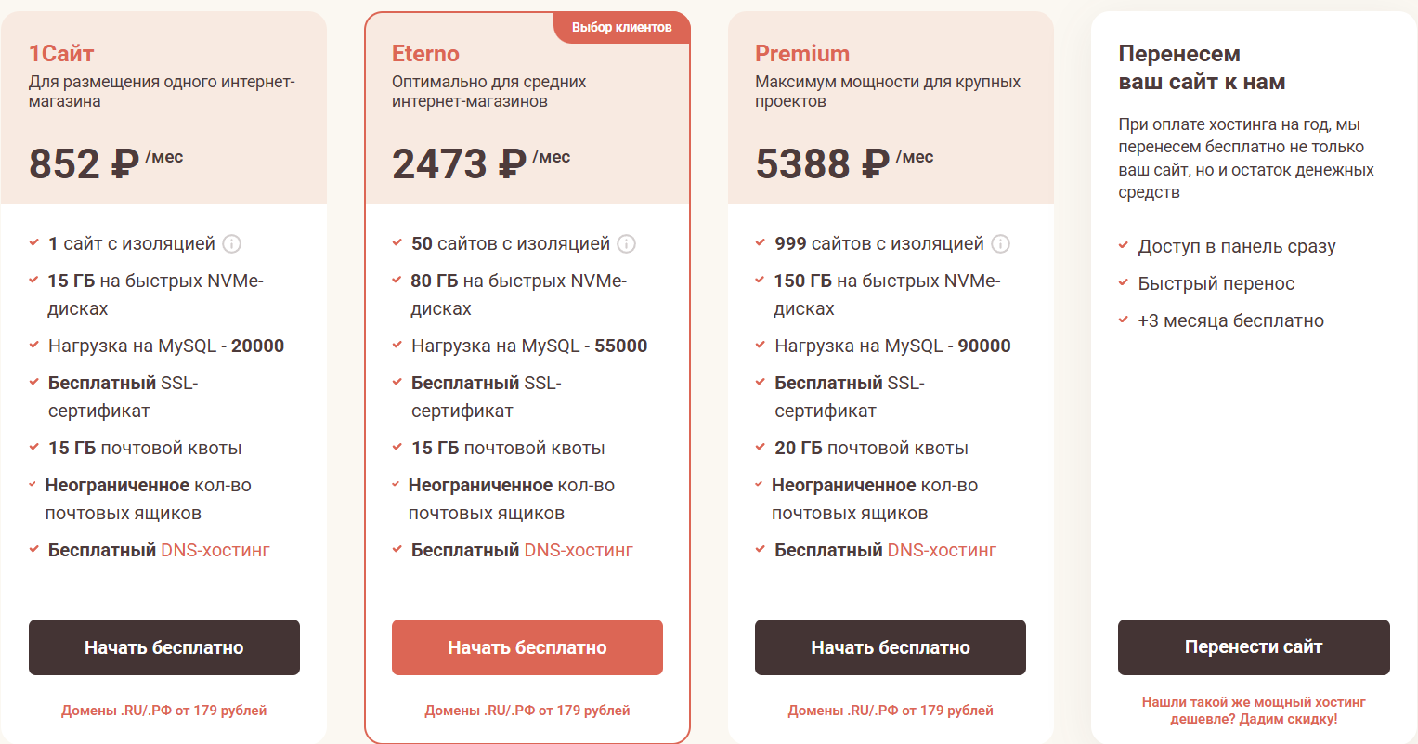Click checkmark beside +3 месяца бесплатно
Viewport: 1418px width, 744px height.
1124,320
